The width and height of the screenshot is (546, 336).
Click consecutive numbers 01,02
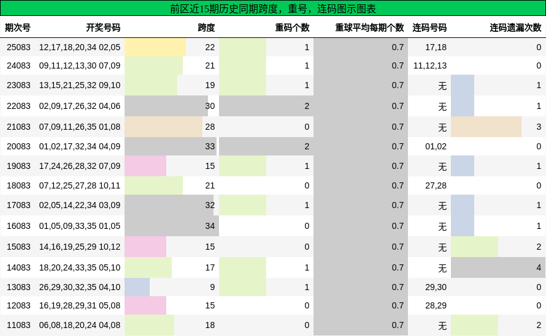click(436, 146)
